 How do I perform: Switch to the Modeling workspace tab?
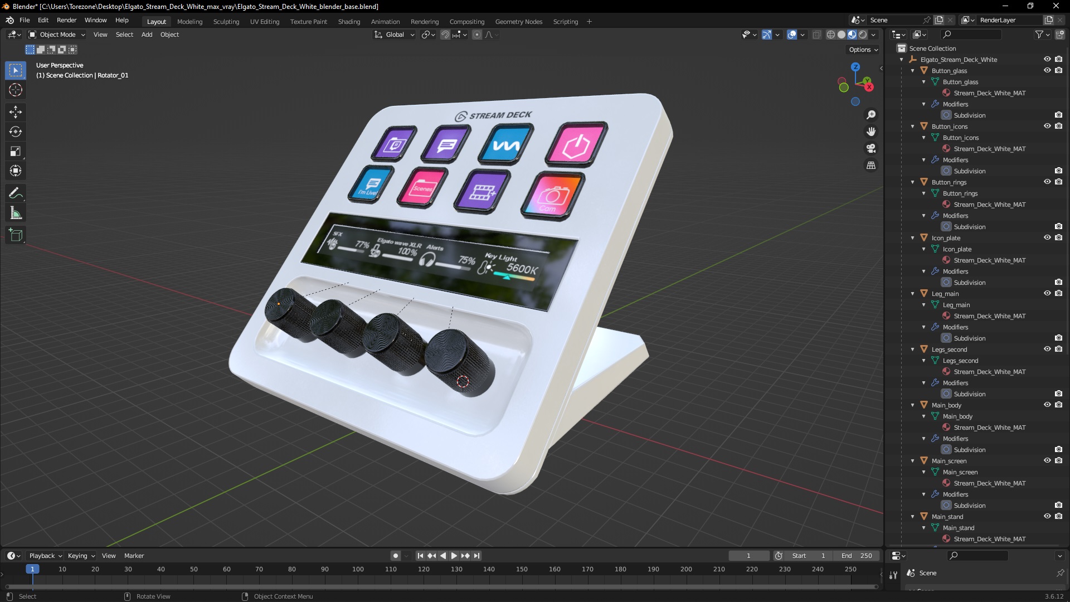coord(189,22)
